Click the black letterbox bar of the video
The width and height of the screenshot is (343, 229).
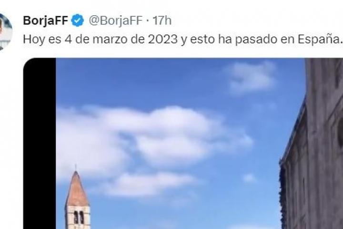[40, 144]
